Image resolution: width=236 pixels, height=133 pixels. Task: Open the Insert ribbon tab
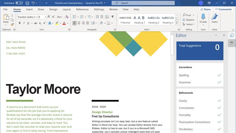click(x=29, y=9)
